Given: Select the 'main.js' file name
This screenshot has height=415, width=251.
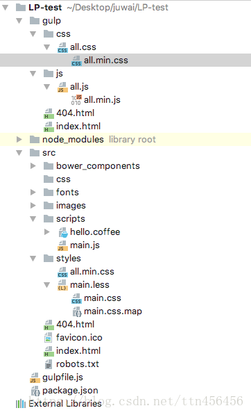Looking at the screenshot, I should [85, 245].
